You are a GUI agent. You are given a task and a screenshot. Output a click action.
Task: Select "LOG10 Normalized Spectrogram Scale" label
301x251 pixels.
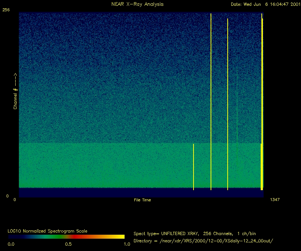47,231
